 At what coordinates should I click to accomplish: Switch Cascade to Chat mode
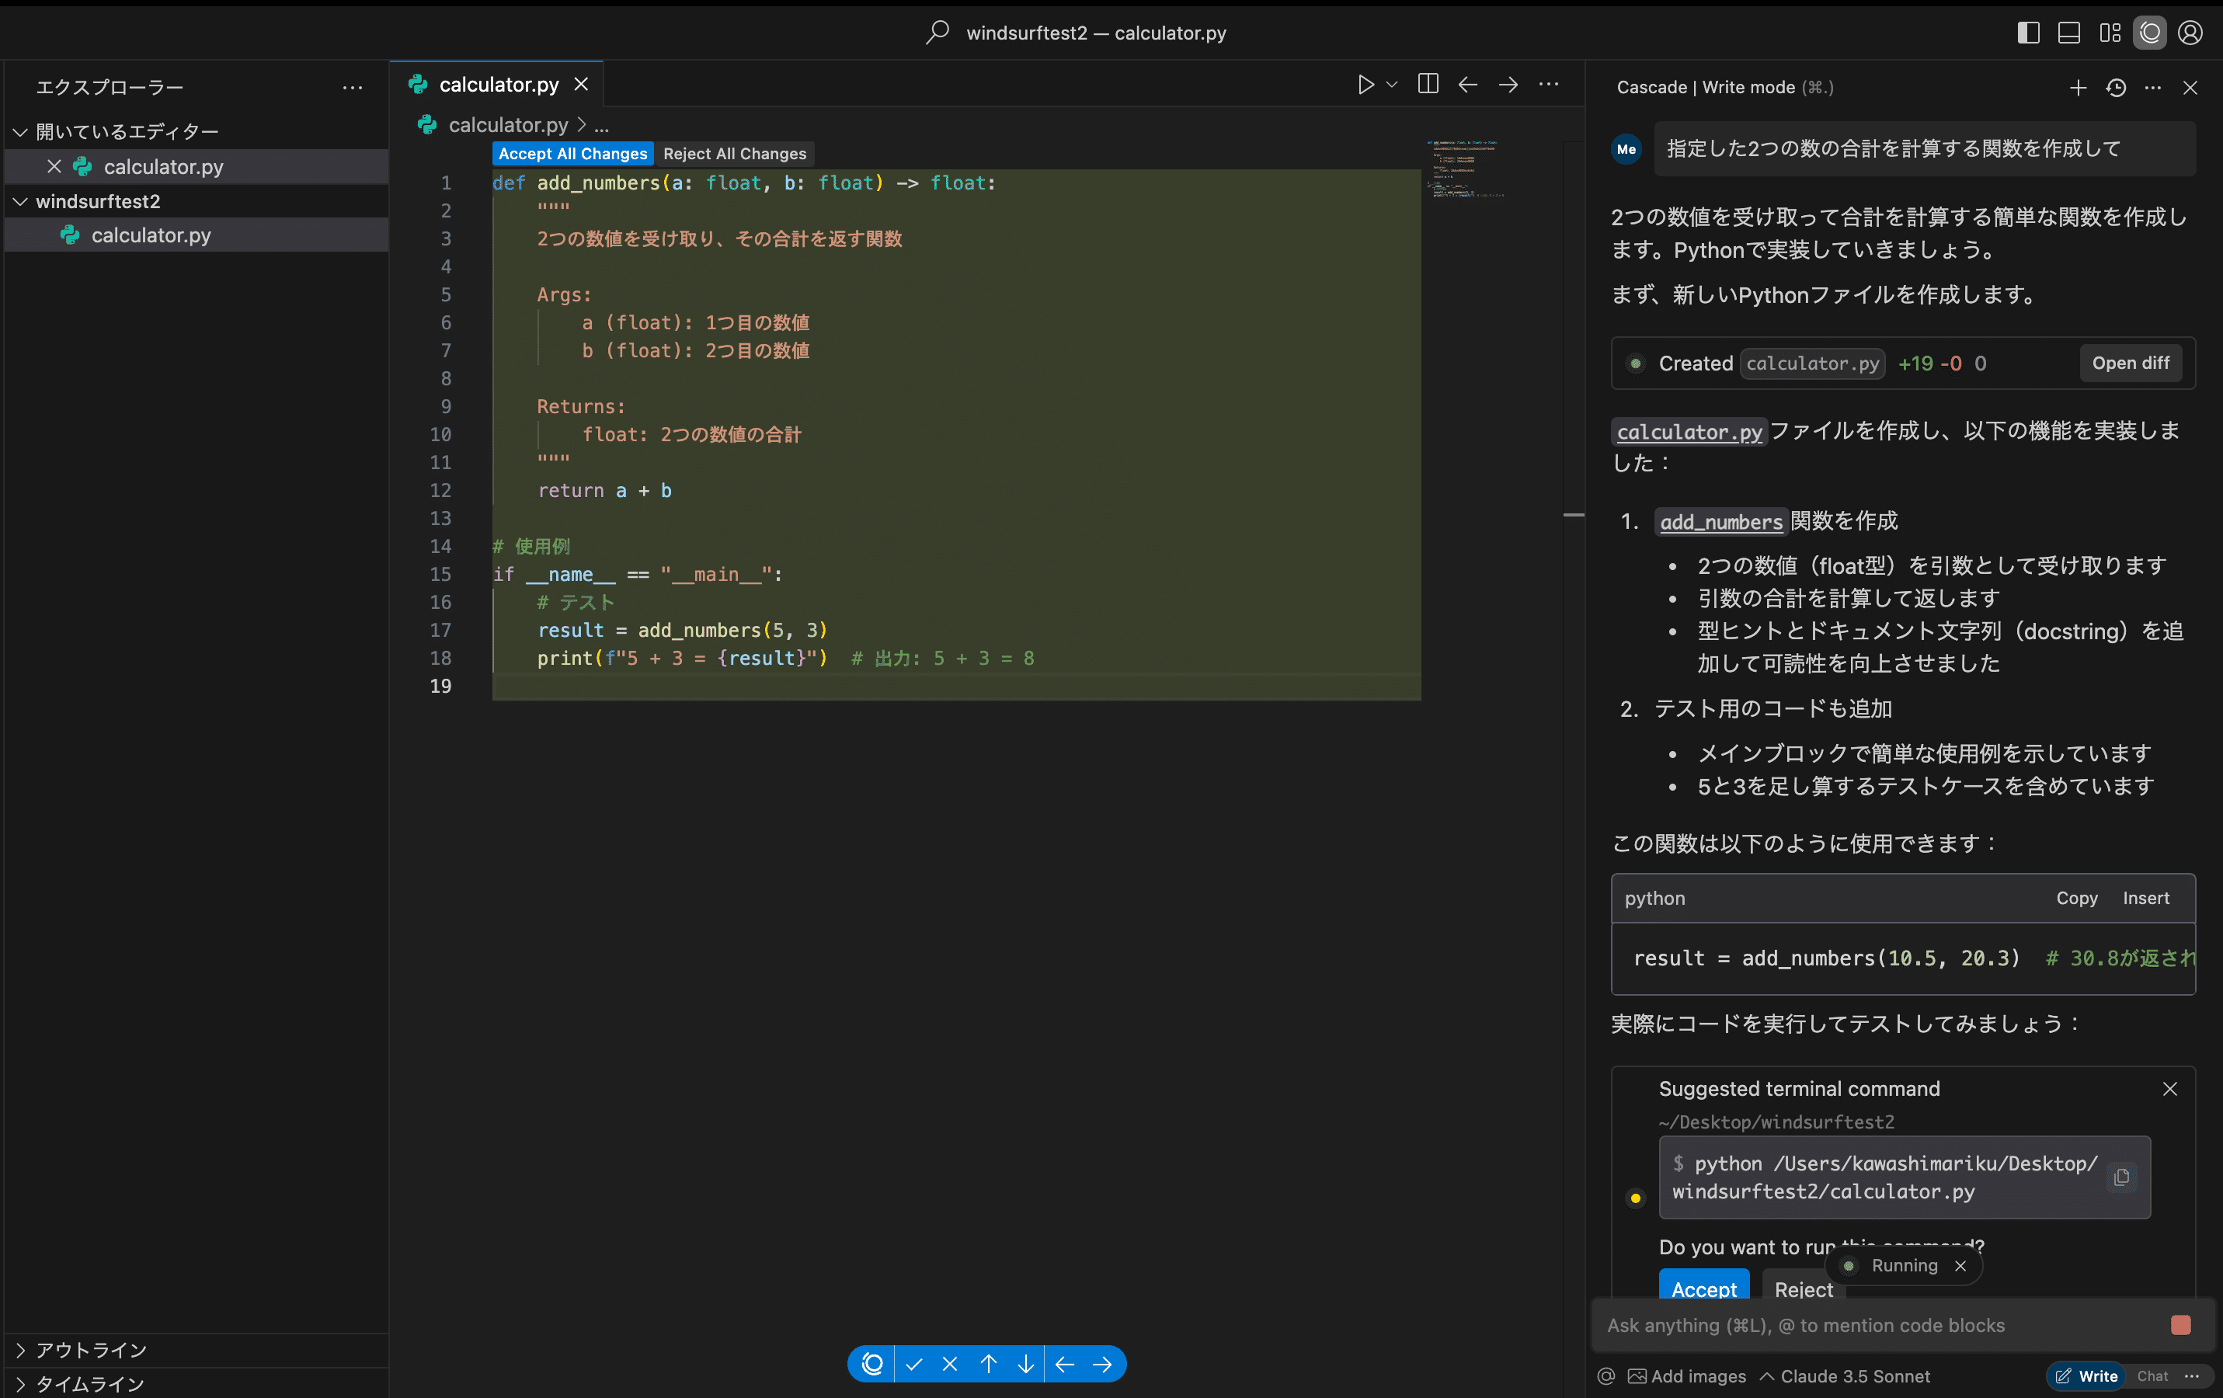pos(2152,1375)
